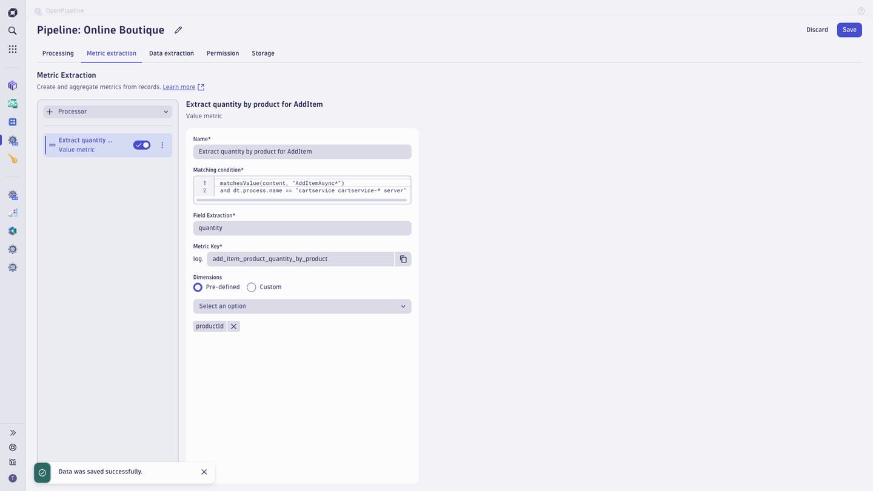Open the gear icon containing a triangle
Screen dimensions: 873x491
[13, 249]
